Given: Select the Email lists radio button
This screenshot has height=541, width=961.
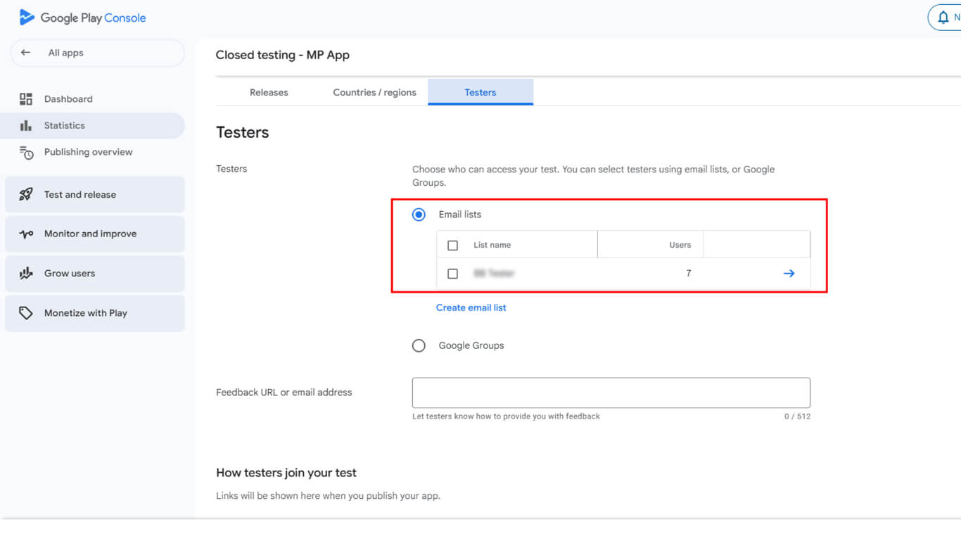Looking at the screenshot, I should [x=419, y=215].
